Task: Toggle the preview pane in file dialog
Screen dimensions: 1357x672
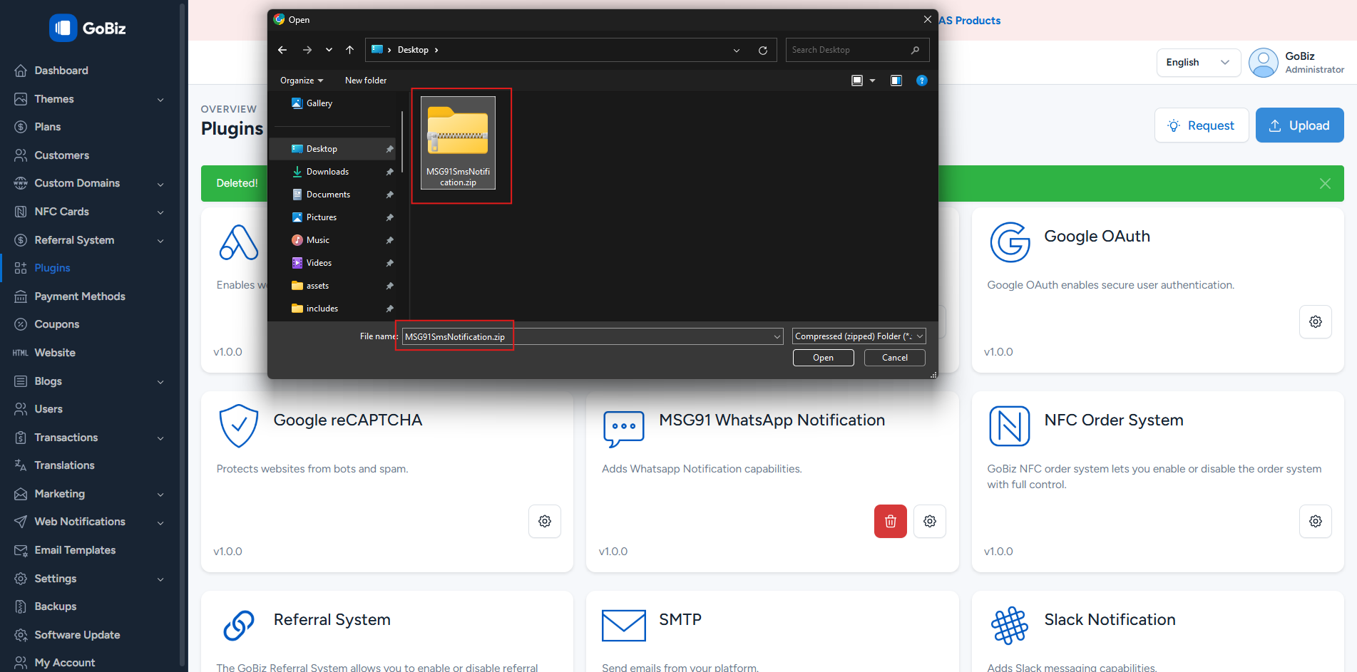Action: pos(896,81)
